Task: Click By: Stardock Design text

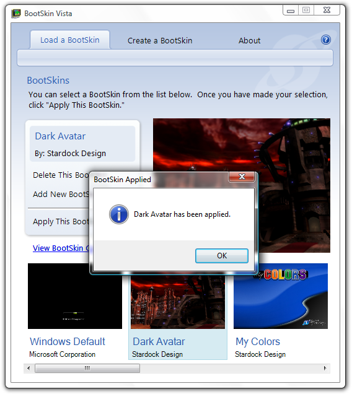Action: tap(71, 153)
